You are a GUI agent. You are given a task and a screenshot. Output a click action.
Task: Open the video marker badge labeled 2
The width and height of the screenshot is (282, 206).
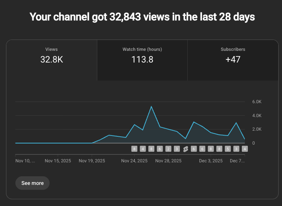(x=168, y=149)
